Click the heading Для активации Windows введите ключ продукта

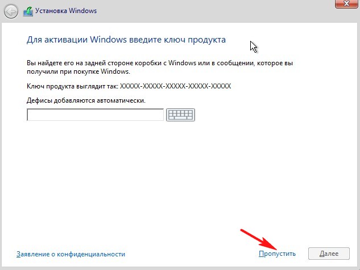[126, 40]
